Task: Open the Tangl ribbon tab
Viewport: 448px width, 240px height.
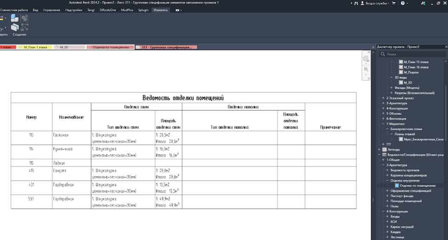Action: point(91,10)
